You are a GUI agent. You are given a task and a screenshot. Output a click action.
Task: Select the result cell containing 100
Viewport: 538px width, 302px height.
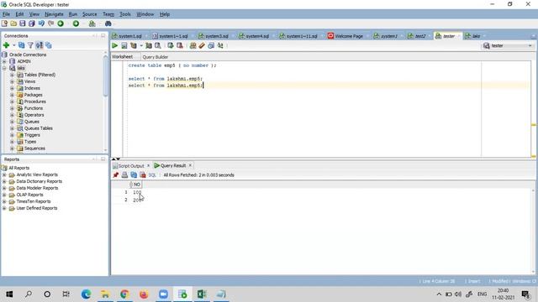[137, 192]
